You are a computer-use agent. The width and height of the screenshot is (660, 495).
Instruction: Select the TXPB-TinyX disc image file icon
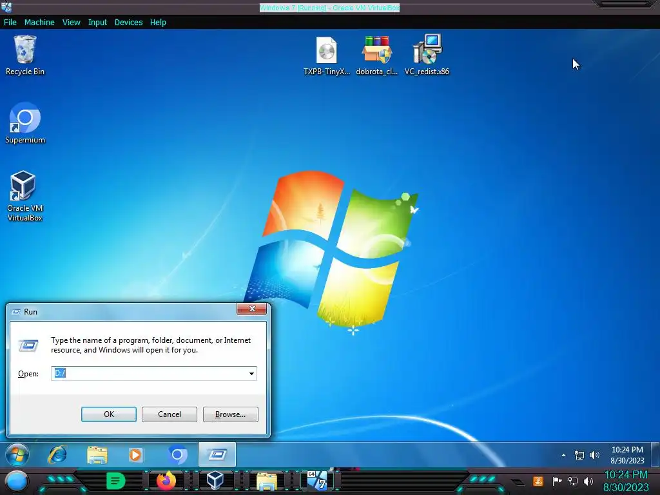pos(327,55)
